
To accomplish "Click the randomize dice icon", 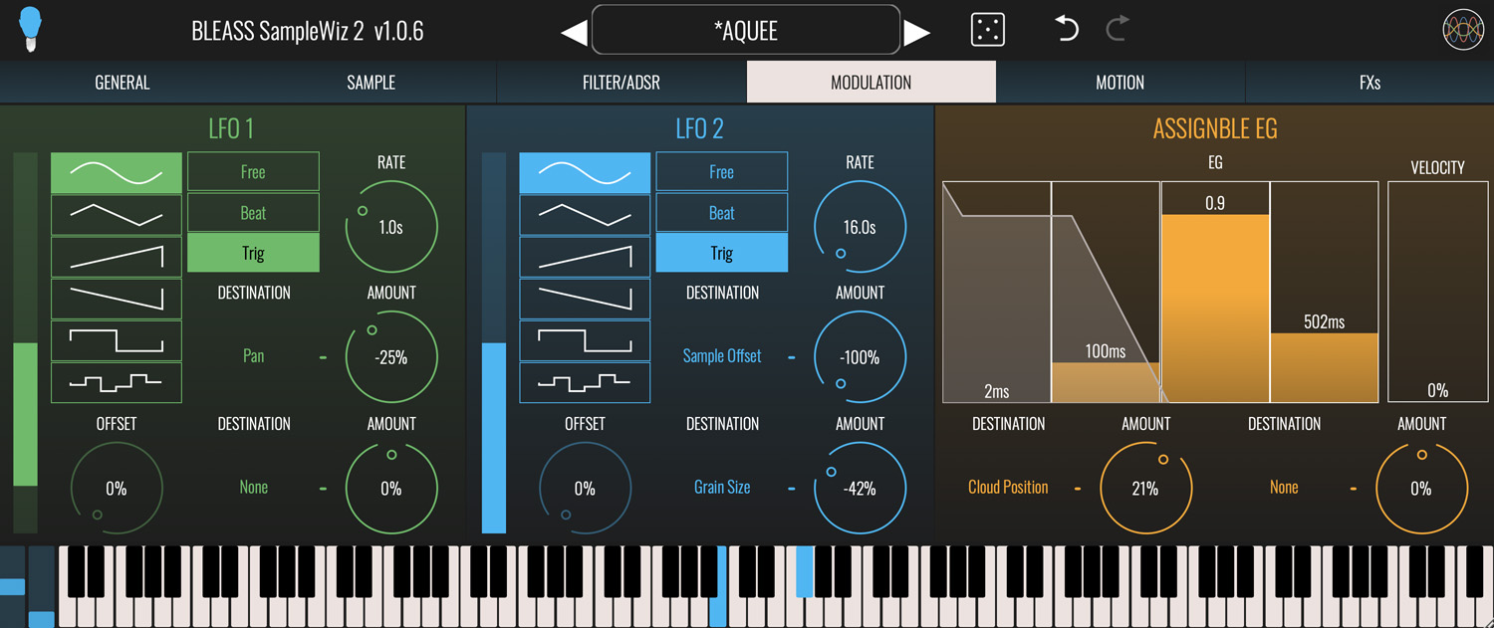I will point(987,30).
